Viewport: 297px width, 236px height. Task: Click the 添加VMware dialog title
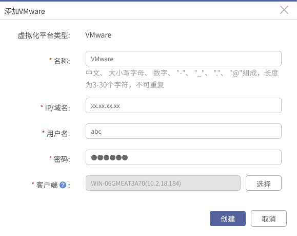point(25,11)
